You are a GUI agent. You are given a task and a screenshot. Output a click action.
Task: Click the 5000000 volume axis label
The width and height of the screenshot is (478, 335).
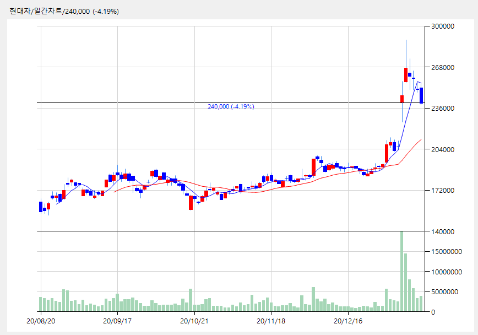point(444,292)
